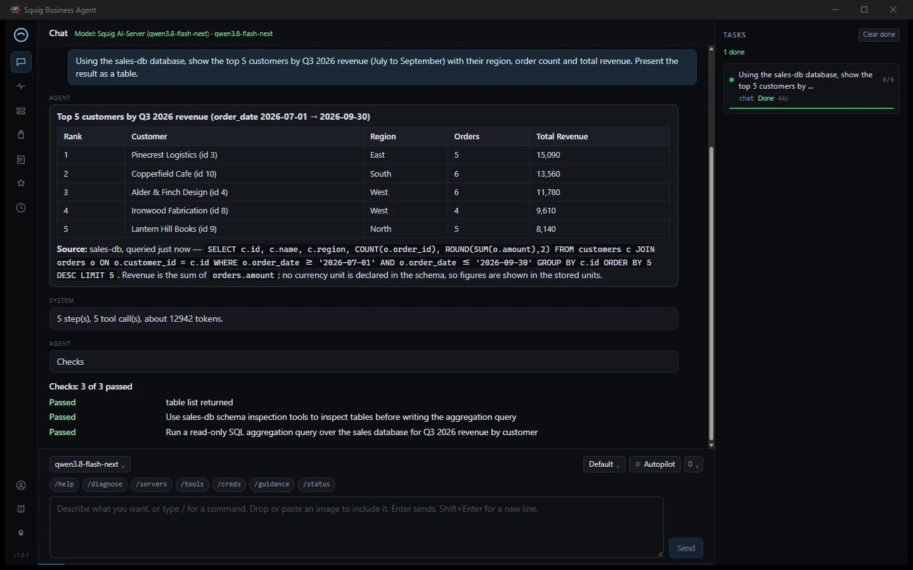Select the "Alder & Finch Design (id 4)" cell
The height and width of the screenshot is (570, 913).
244,192
